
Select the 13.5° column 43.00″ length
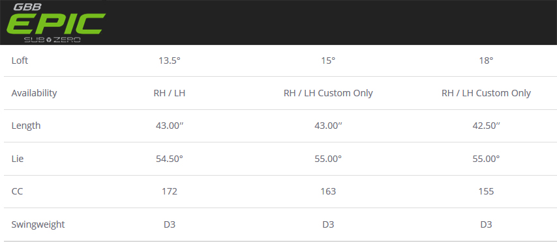pyautogui.click(x=170, y=126)
